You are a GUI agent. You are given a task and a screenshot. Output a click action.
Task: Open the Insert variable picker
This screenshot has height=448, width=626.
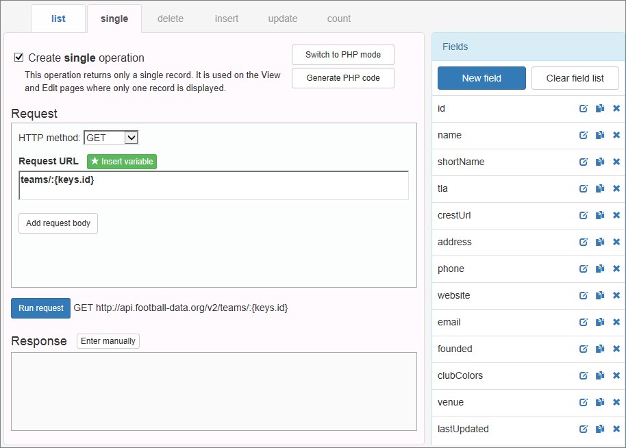[x=121, y=161]
